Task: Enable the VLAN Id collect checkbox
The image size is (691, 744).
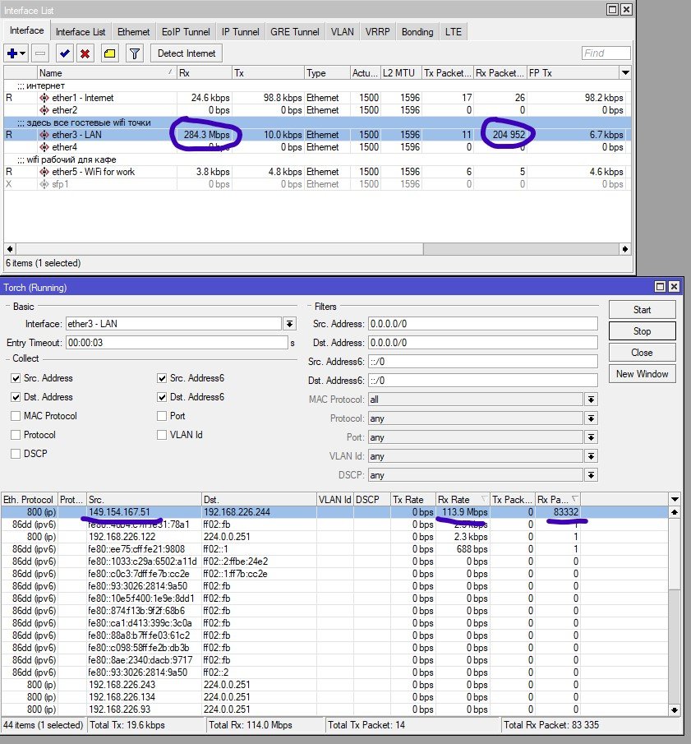Action: [x=162, y=435]
